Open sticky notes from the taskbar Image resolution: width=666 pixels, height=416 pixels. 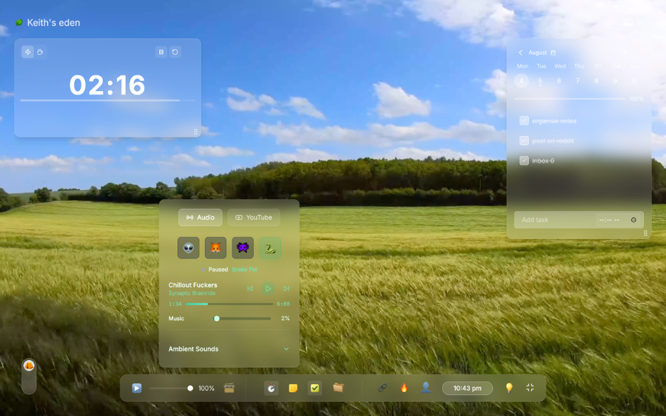293,387
